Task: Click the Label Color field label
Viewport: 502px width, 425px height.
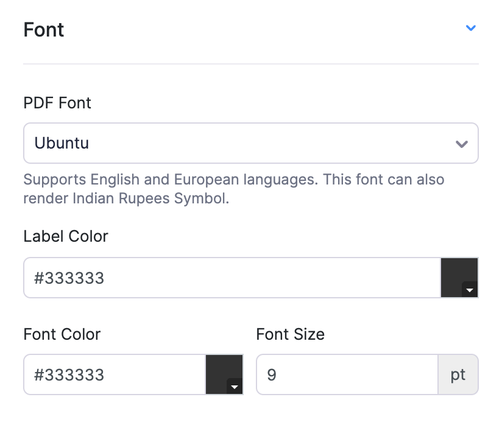Action: 66,236
